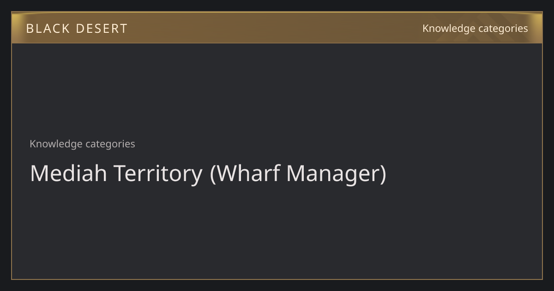Open Knowledge categories in the gold header

[x=475, y=29]
